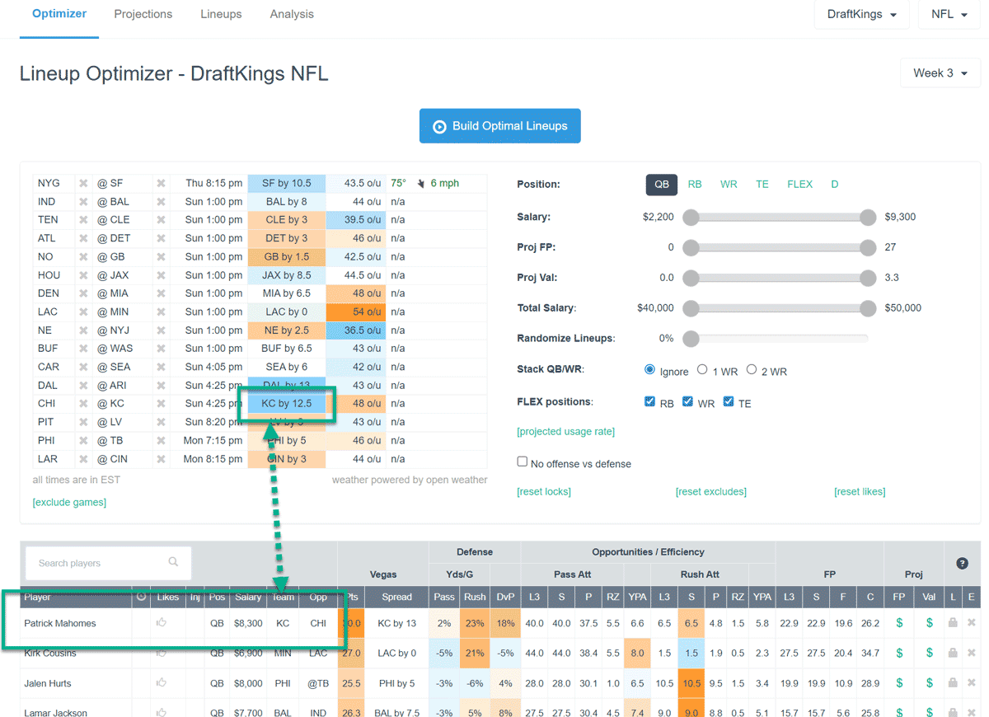Lock Patrick Mahomes with the lock icon
This screenshot has width=989, height=717.
(x=953, y=623)
